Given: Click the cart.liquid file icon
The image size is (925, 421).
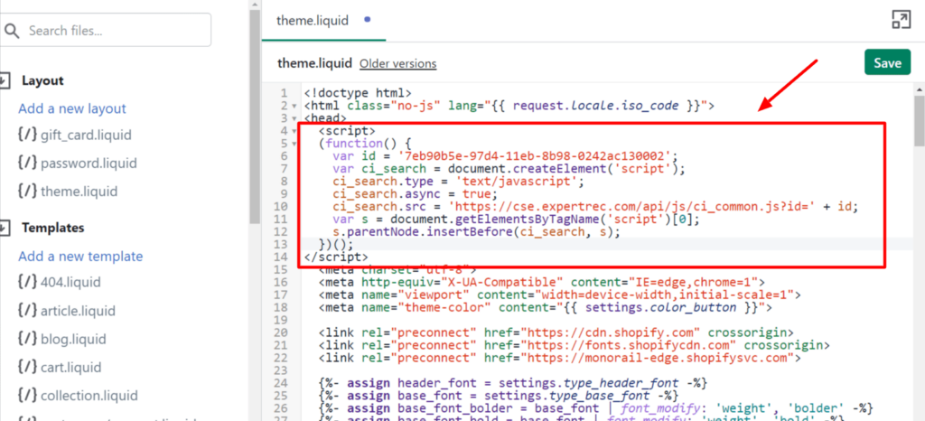Looking at the screenshot, I should pyautogui.click(x=27, y=367).
